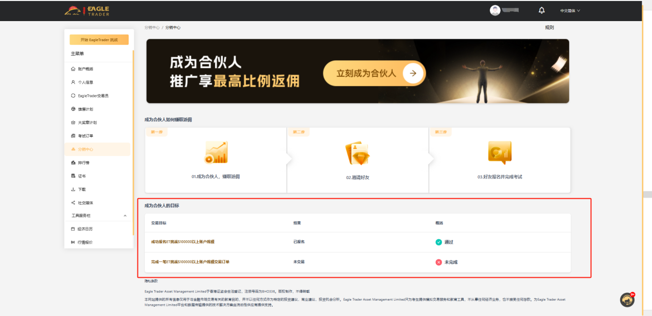Open the 规则 rules link
Image resolution: width=652 pixels, height=316 pixels.
coord(549,27)
